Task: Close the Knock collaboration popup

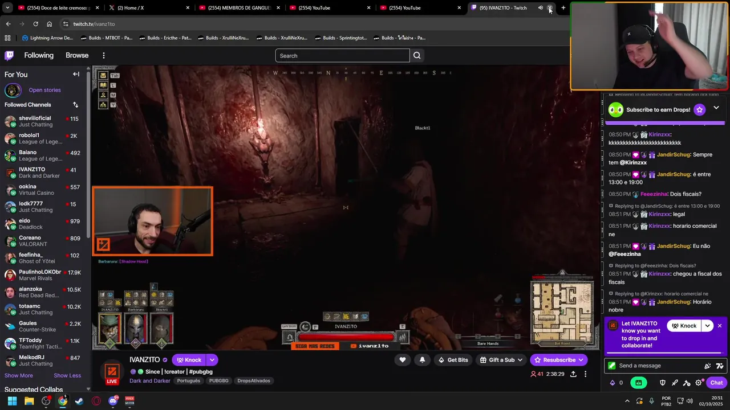Action: click(x=720, y=326)
